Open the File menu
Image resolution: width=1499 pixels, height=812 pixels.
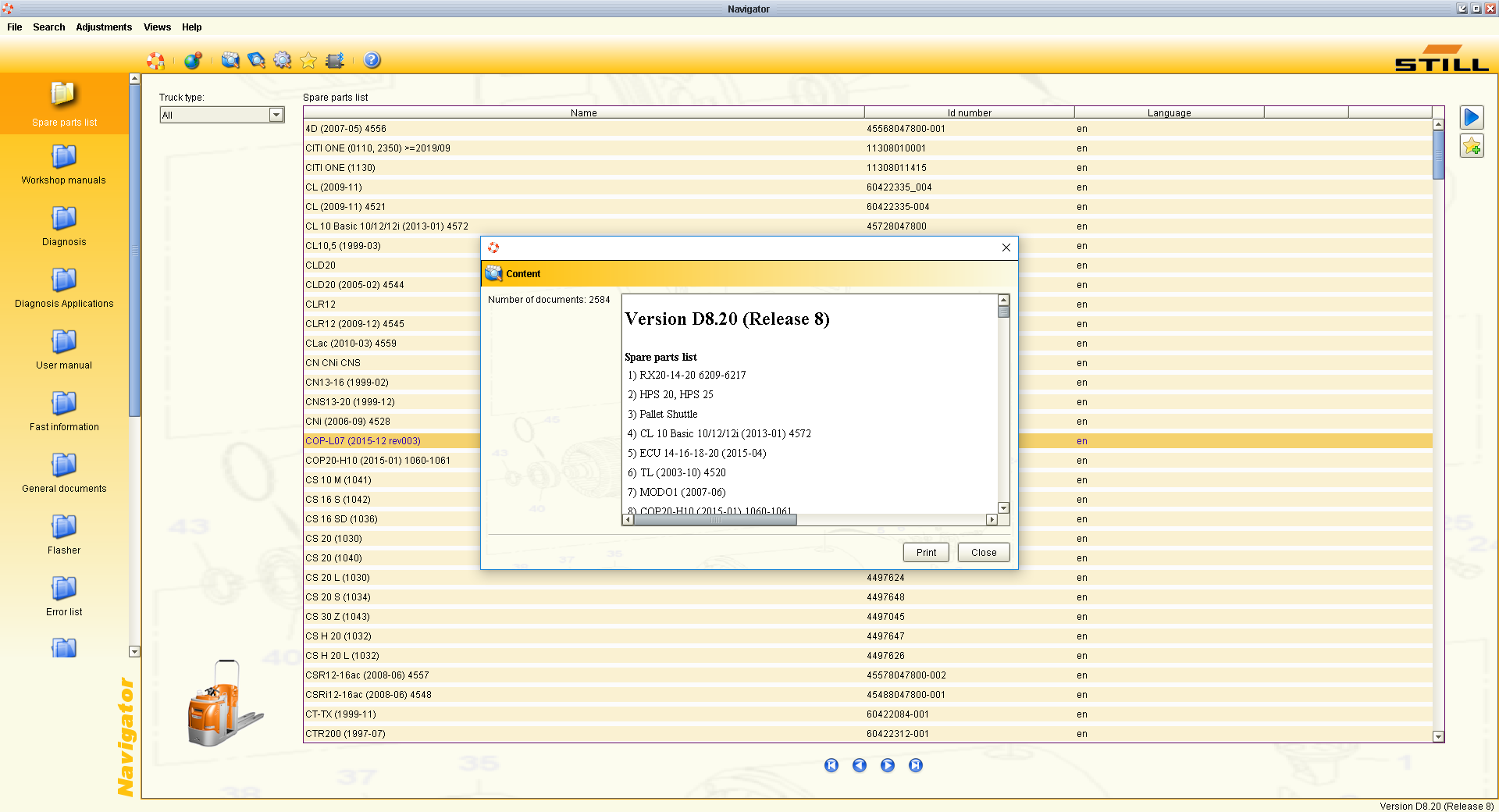pos(15,27)
